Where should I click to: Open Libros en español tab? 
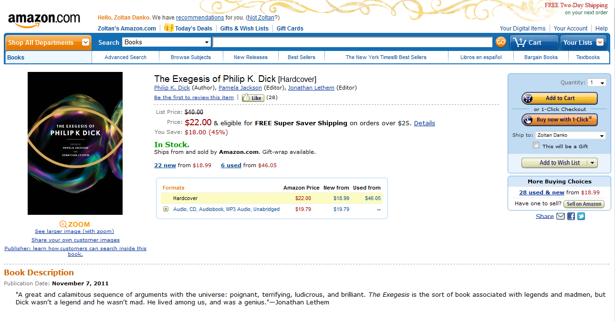coord(481,57)
